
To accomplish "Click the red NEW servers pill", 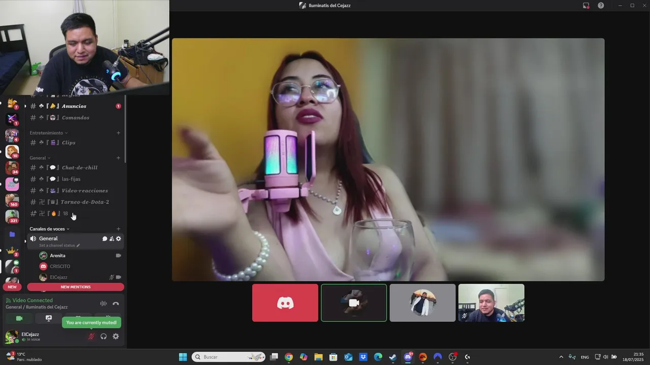I will point(12,287).
